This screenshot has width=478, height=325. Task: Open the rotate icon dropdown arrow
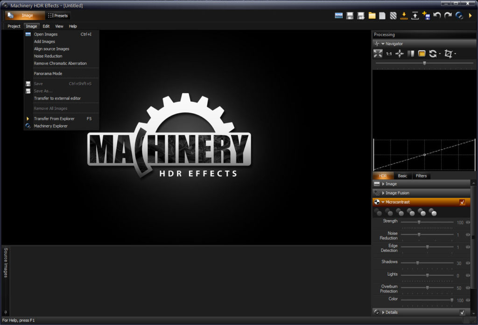[440, 54]
